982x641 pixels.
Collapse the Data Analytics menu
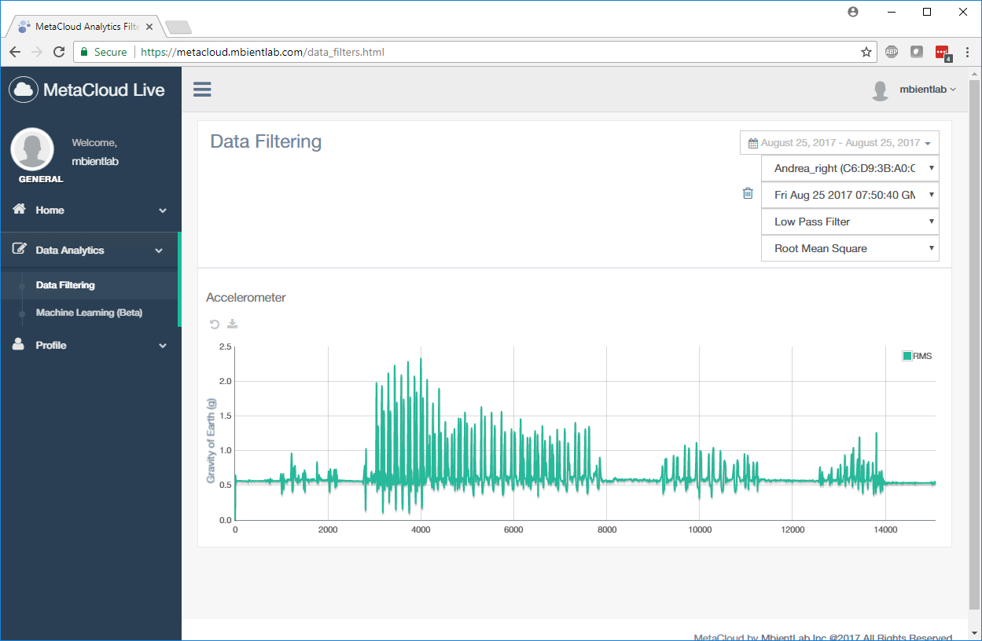tap(90, 250)
